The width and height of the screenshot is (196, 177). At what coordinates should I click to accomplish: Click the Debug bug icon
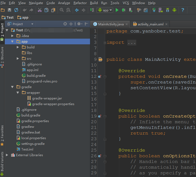click(x=124, y=10)
